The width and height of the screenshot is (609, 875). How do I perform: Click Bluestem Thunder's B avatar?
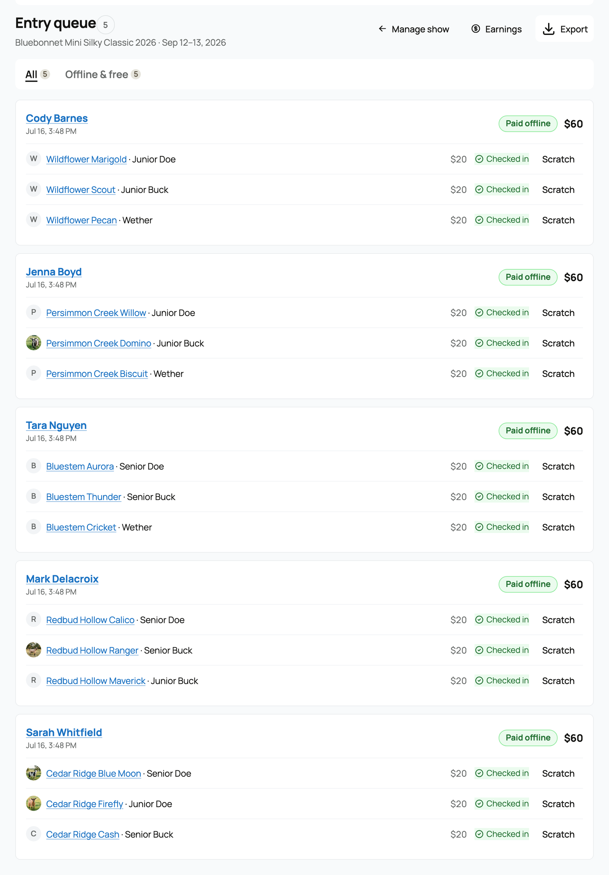coord(34,496)
